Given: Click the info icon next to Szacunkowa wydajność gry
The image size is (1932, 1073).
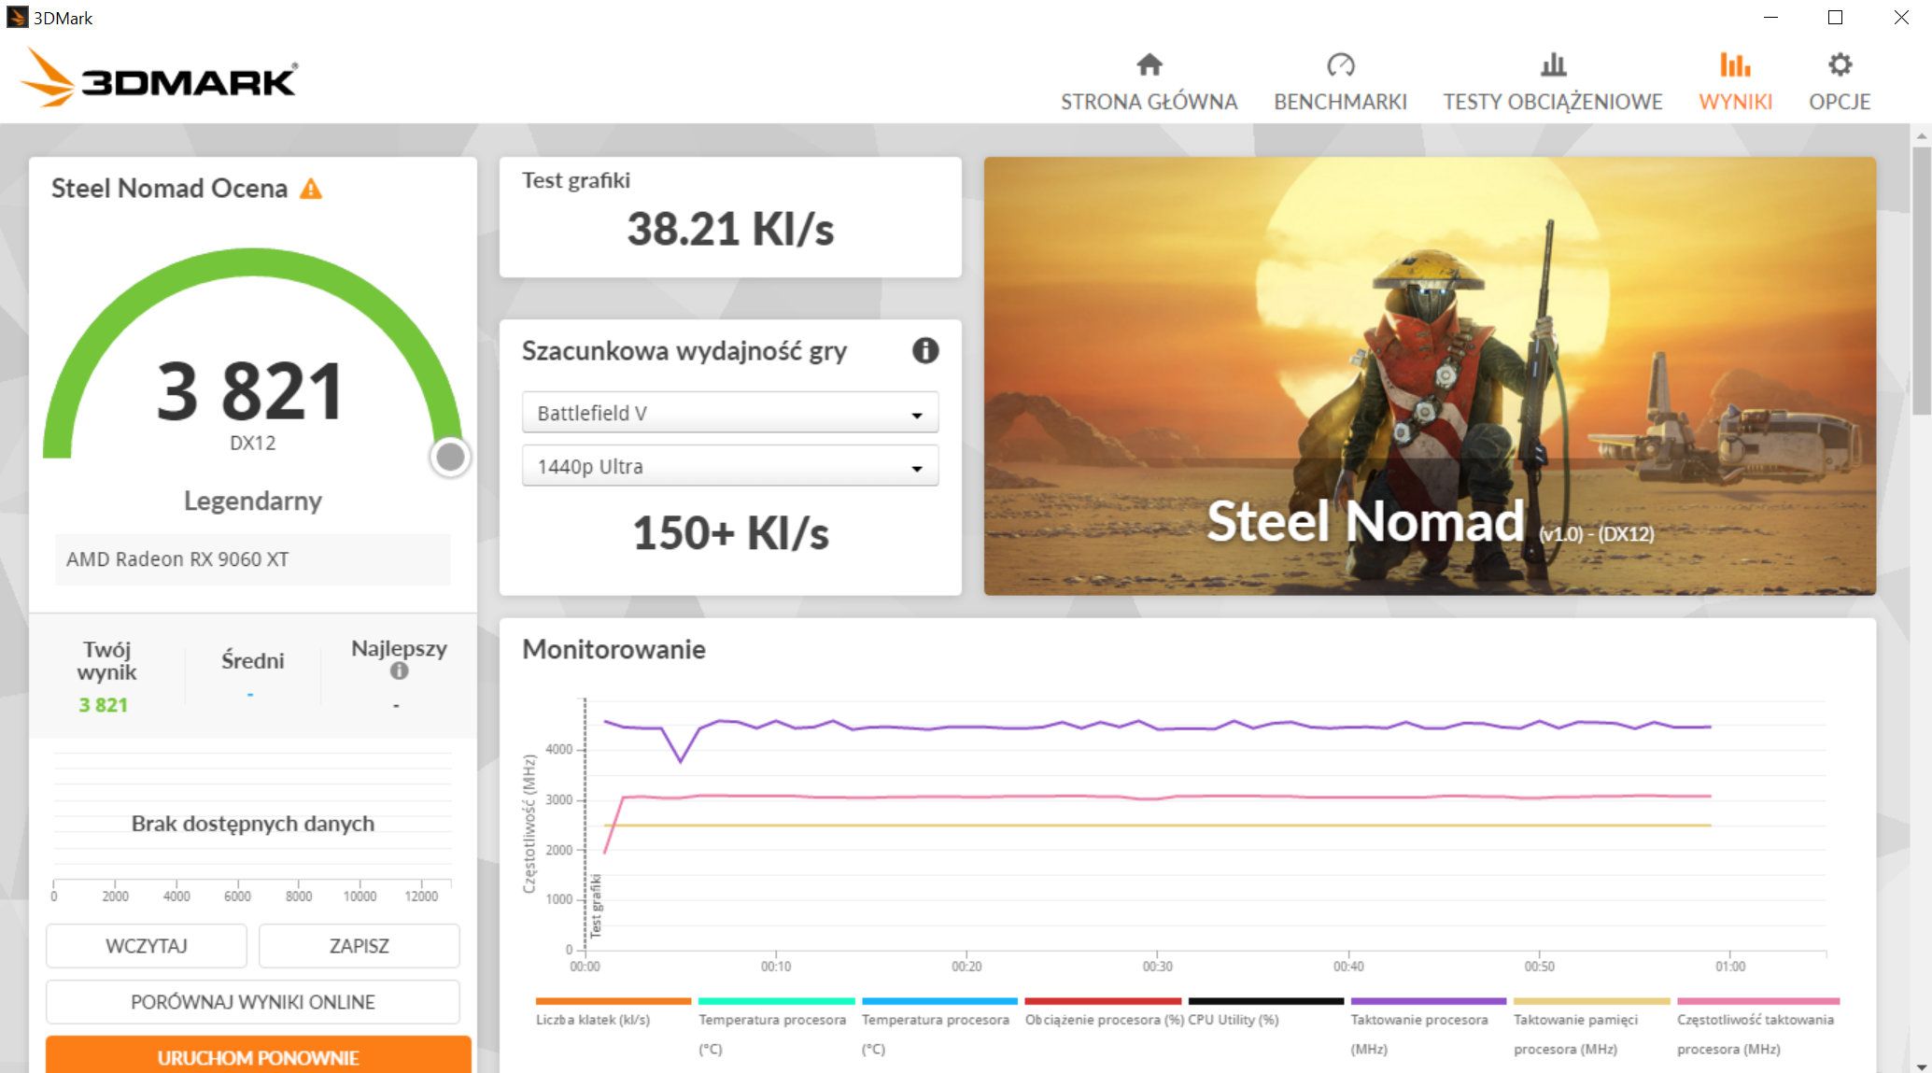Looking at the screenshot, I should (x=924, y=351).
